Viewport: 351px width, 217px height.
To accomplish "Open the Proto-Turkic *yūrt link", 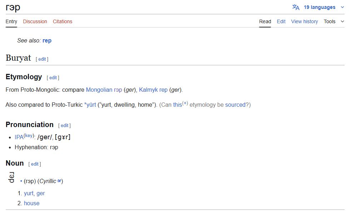I will point(90,105).
